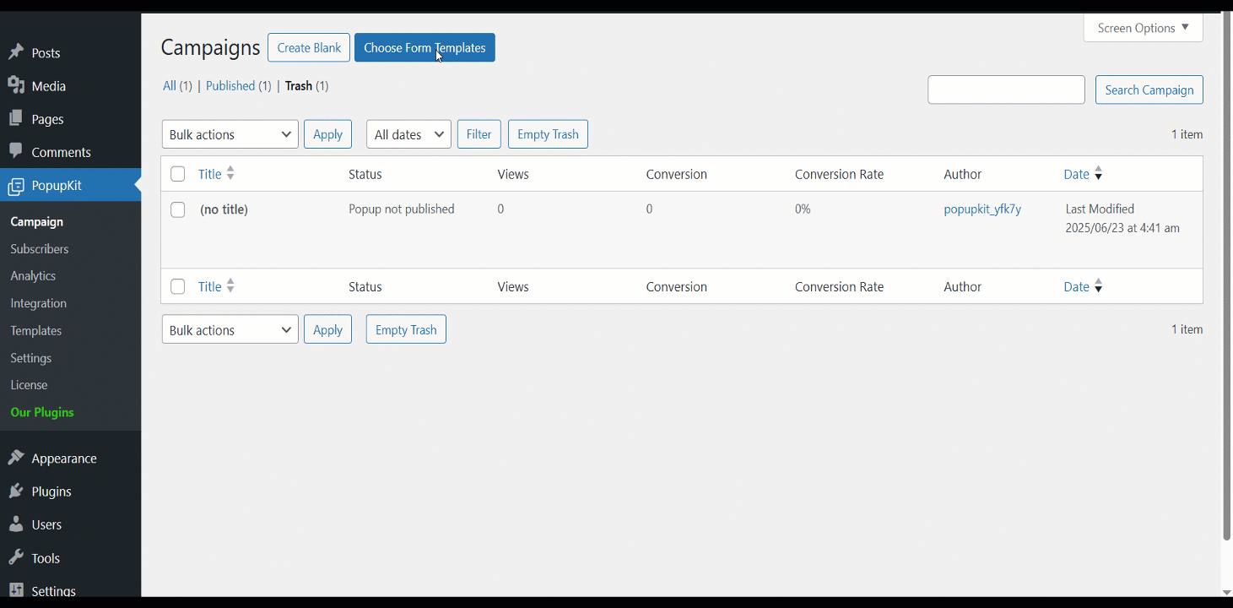Click '2025/06/23 at 4:41 am' date text

pyautogui.click(x=1122, y=228)
